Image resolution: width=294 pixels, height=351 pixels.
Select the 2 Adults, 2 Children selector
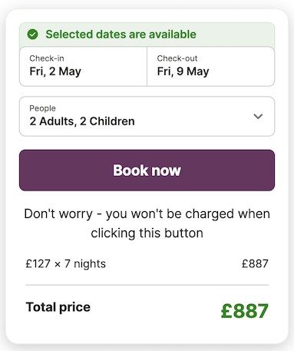(x=147, y=116)
